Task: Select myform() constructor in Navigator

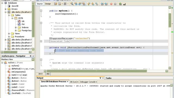Action: 15,66
